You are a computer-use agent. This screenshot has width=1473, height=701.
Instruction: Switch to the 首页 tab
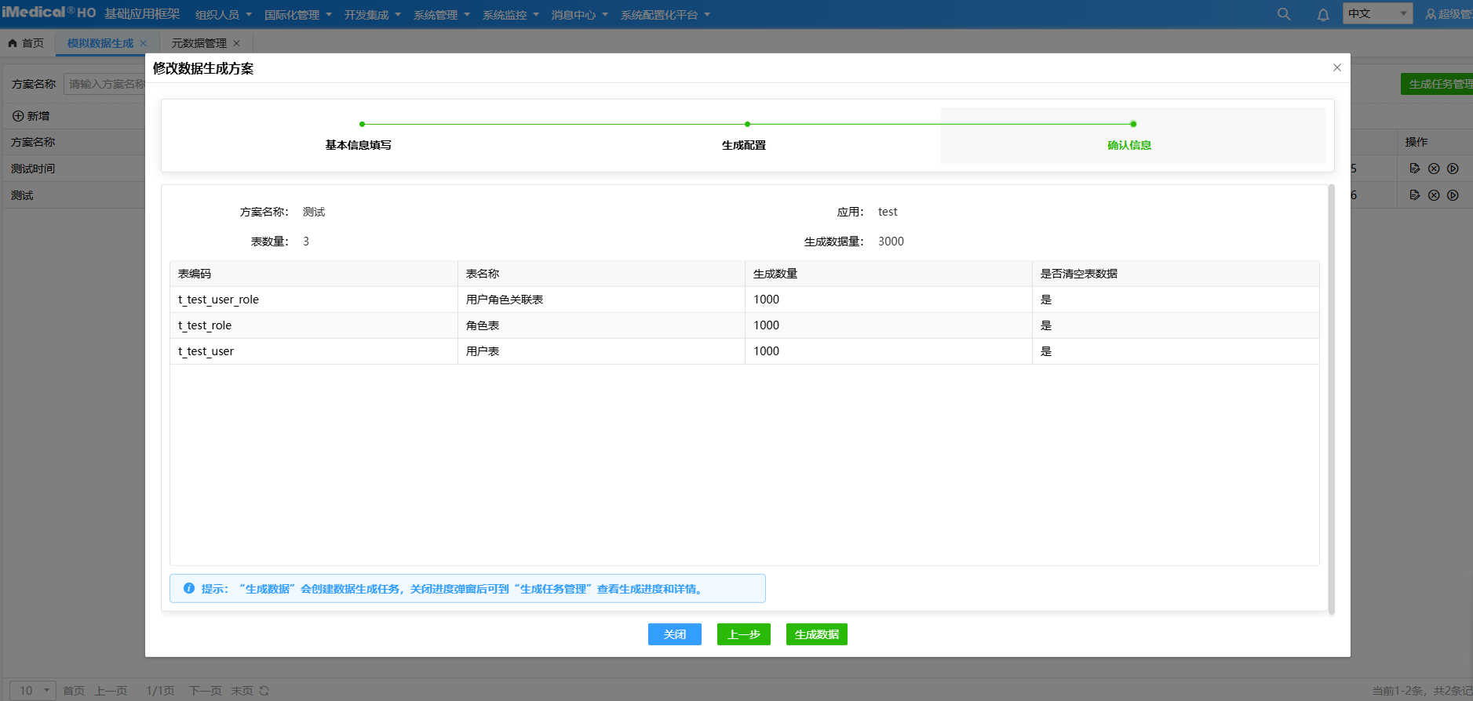tap(27, 43)
